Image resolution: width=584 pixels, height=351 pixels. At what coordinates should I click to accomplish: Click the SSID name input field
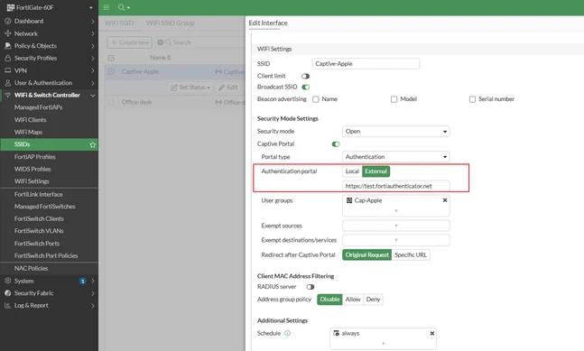(366, 64)
